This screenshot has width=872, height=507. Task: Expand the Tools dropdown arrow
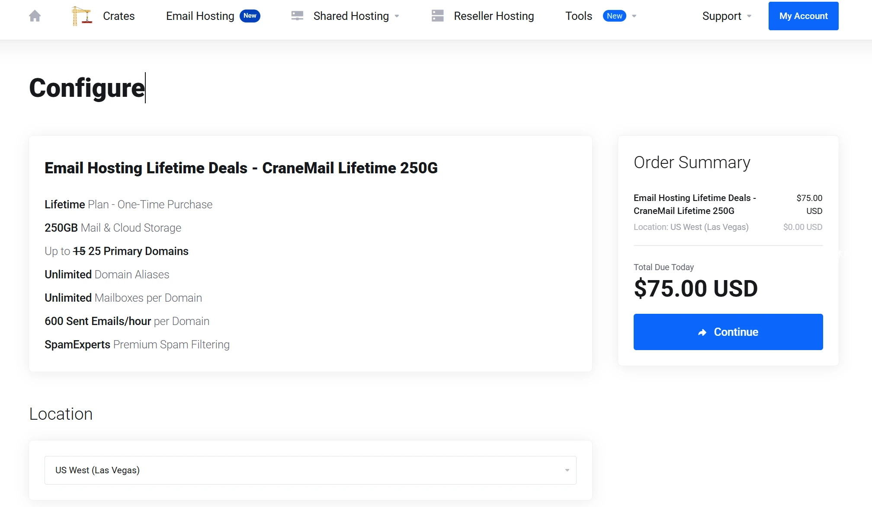pyautogui.click(x=634, y=16)
